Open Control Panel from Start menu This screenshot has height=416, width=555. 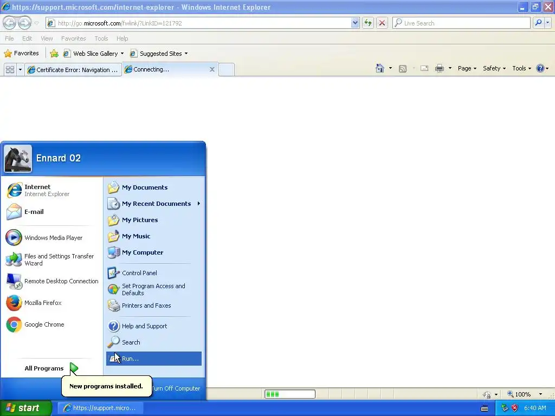pyautogui.click(x=154, y=273)
